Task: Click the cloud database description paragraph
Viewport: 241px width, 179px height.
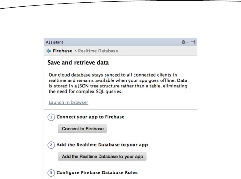Action: pyautogui.click(x=118, y=83)
